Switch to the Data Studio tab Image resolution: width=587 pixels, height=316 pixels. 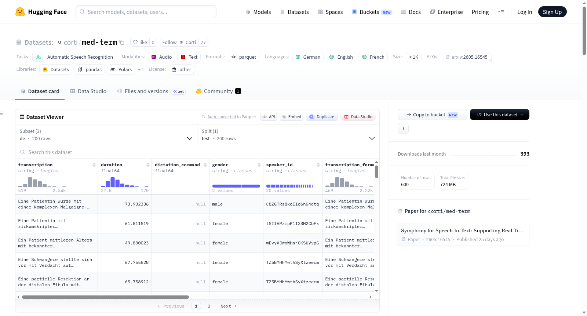[88, 91]
